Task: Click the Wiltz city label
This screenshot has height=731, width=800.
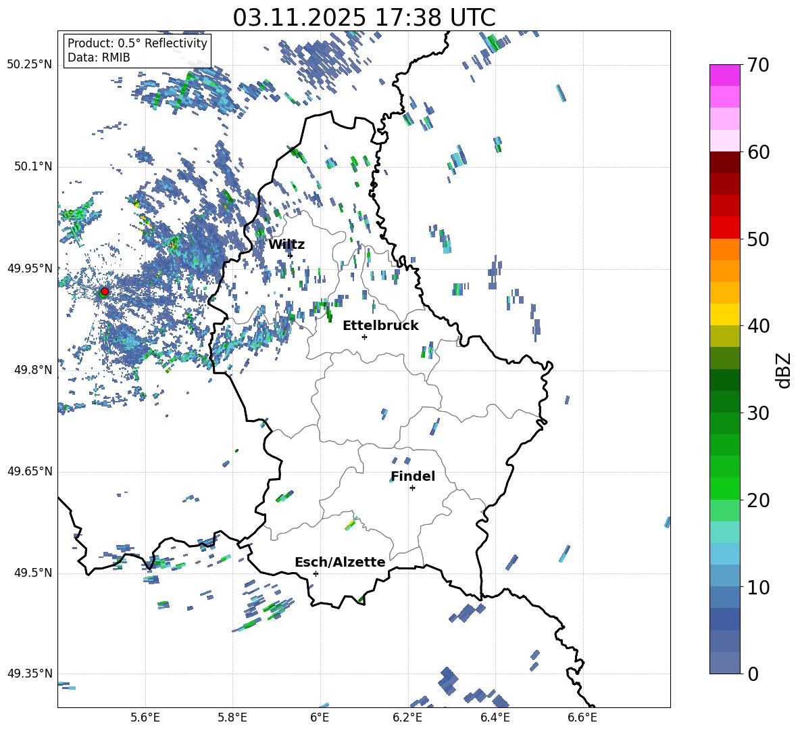Action: pos(286,245)
